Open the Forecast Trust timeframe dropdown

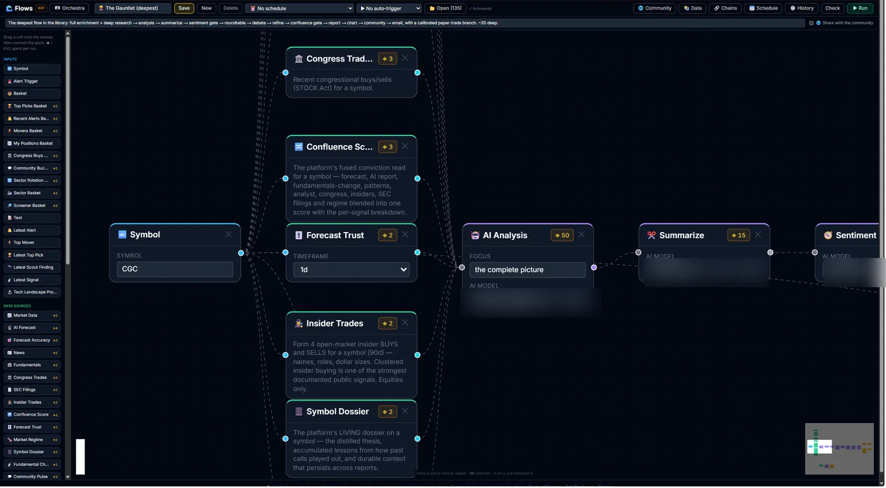tap(352, 270)
